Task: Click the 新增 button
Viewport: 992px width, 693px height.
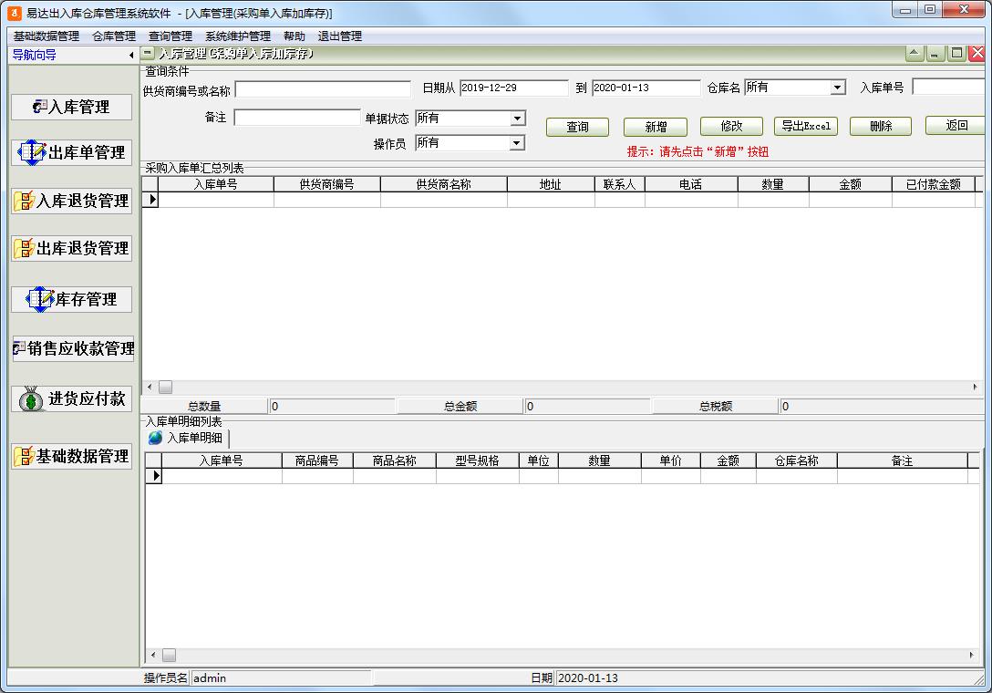Action: point(656,127)
